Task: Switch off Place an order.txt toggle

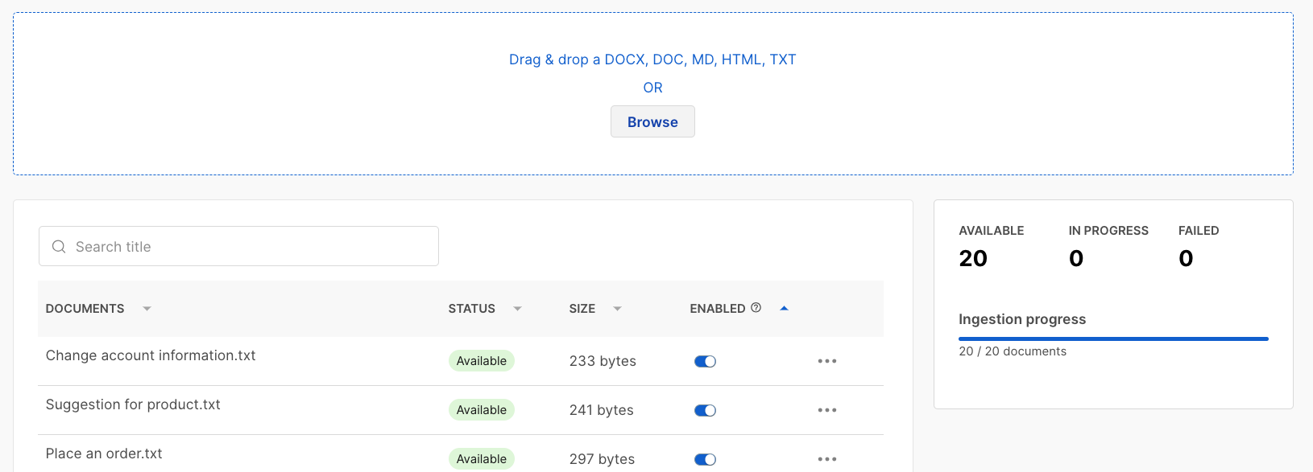Action: 705,460
